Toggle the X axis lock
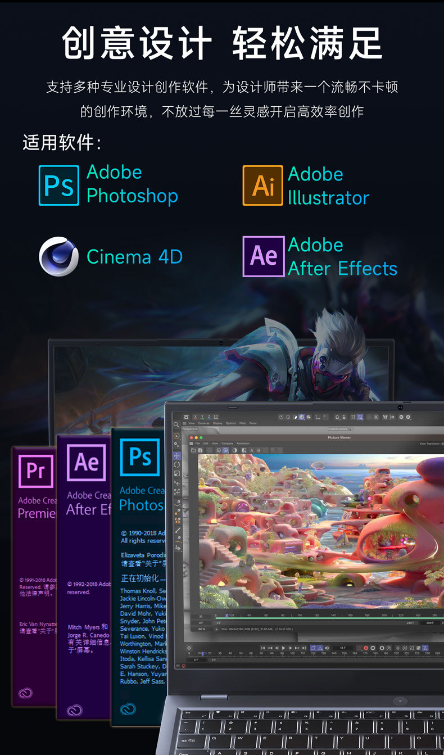This screenshot has height=755, width=444. pos(196,417)
